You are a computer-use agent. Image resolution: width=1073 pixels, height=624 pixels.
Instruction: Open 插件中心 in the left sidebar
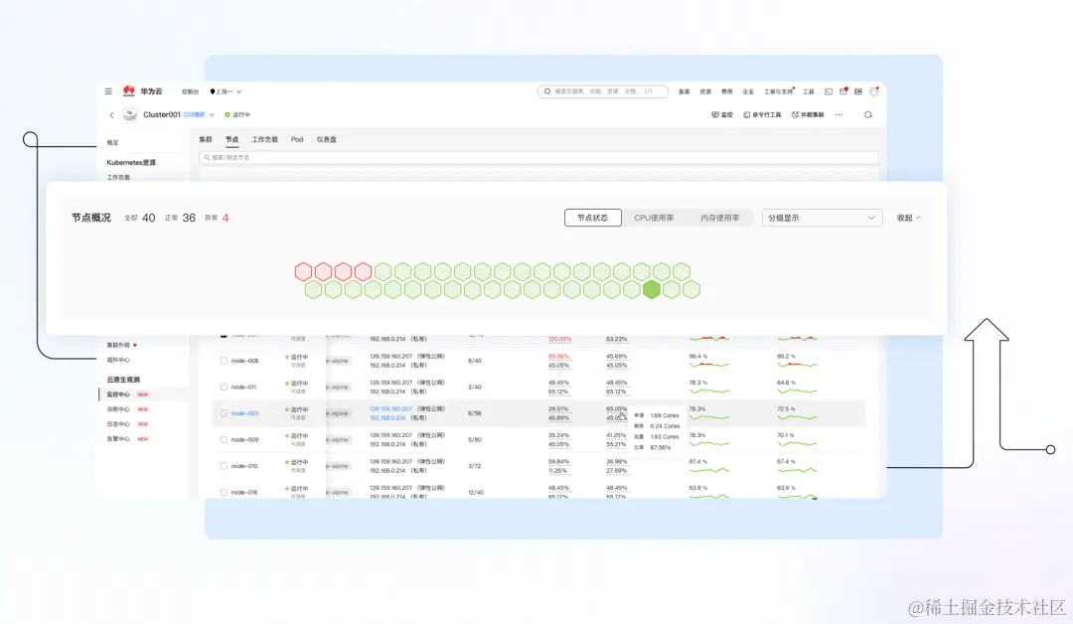click(x=118, y=360)
